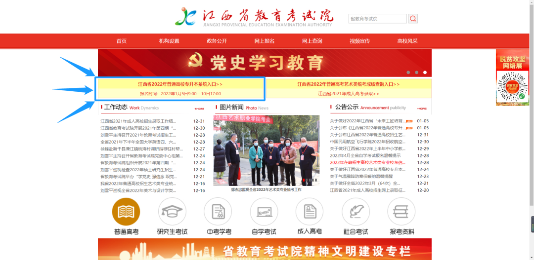Open the art exam news photo
Screen dimensions: 534x260
266,150
